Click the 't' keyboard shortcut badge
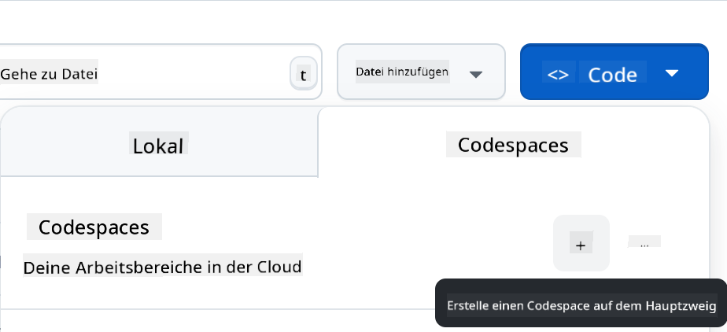727x332 pixels. pos(303,75)
